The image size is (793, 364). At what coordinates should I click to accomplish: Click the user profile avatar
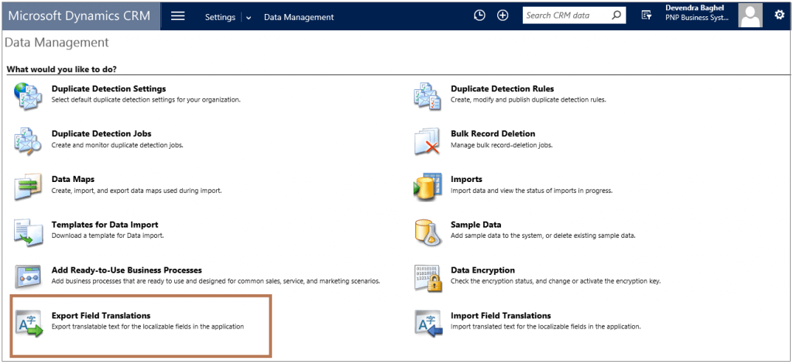pos(750,15)
